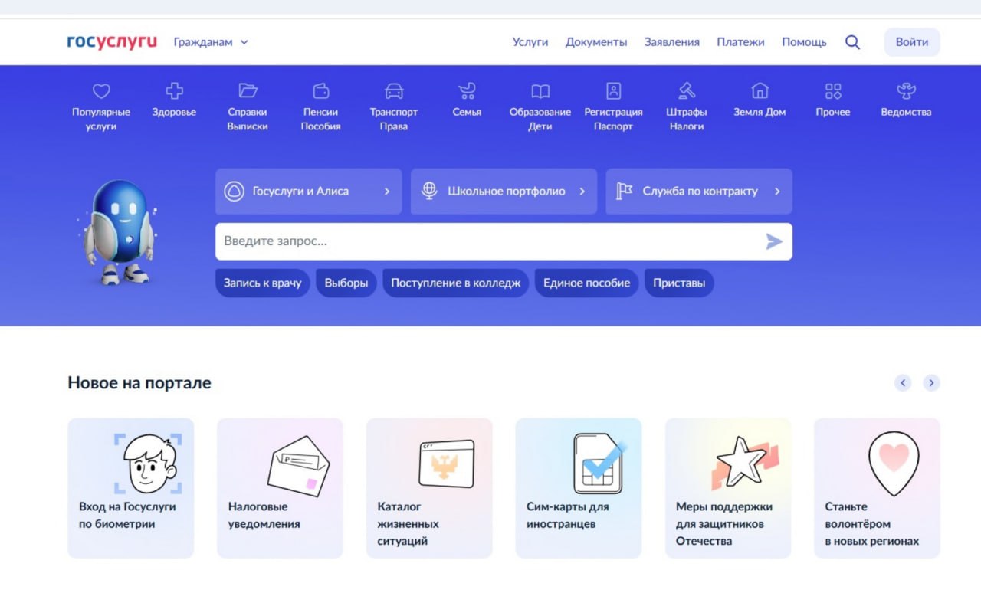This screenshot has width=981, height=603.
Task: Select the Справки Выписки folder icon
Action: 248,91
